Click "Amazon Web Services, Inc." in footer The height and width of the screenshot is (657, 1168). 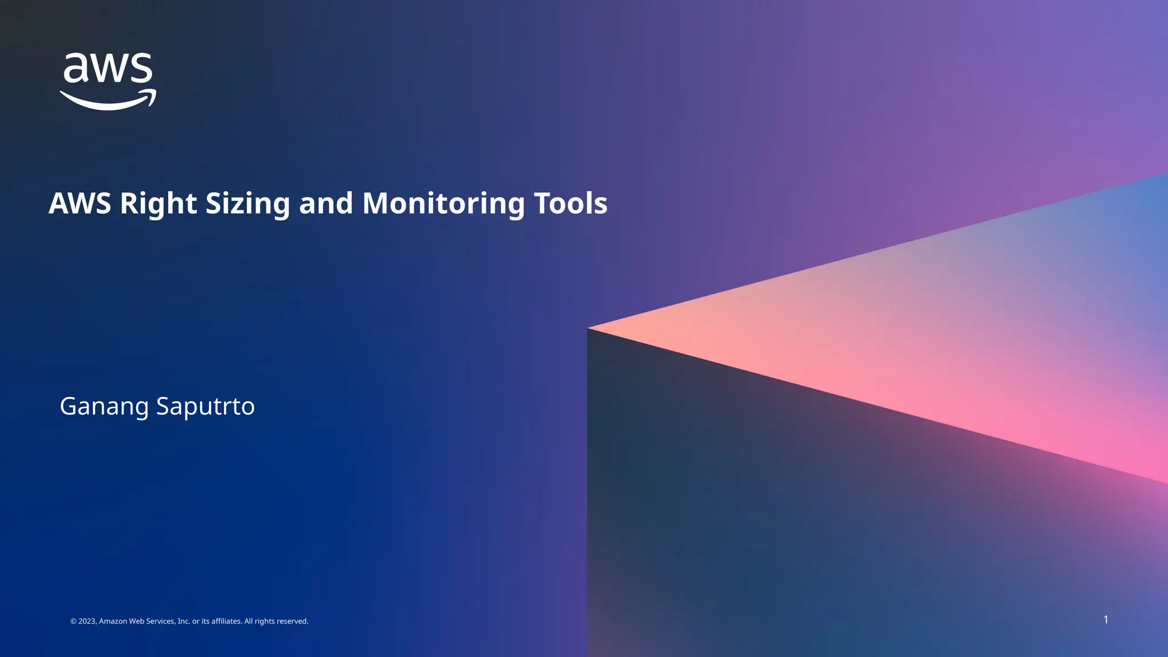tap(144, 621)
